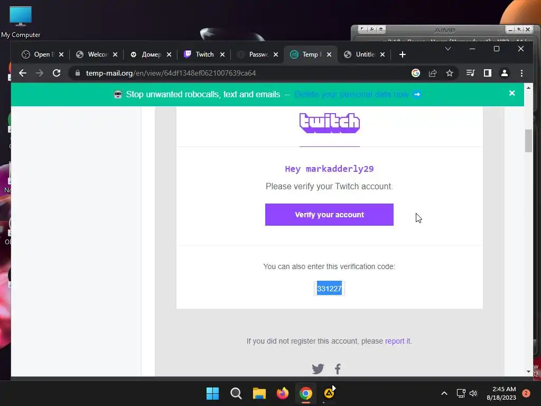Image resolution: width=541 pixels, height=406 pixels.
Task: Click the browser forward arrow
Action: pyautogui.click(x=40, y=73)
